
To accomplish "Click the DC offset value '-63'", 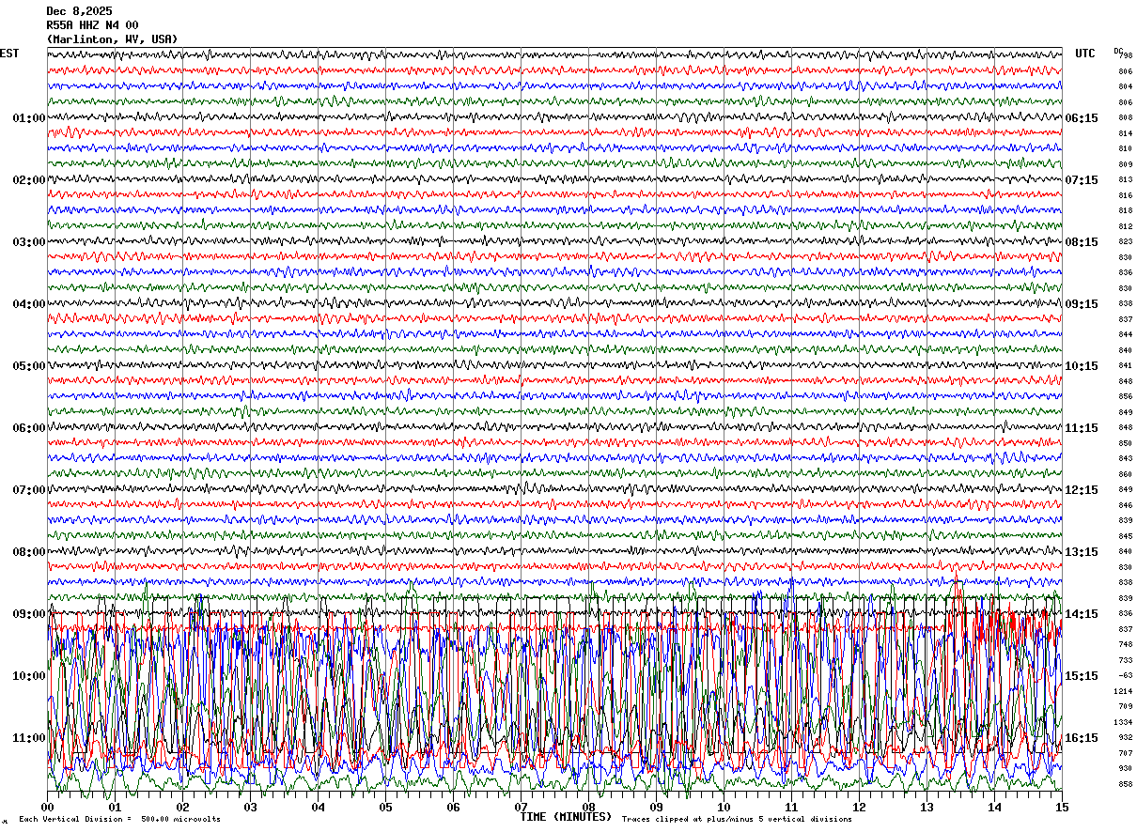I will [1125, 675].
